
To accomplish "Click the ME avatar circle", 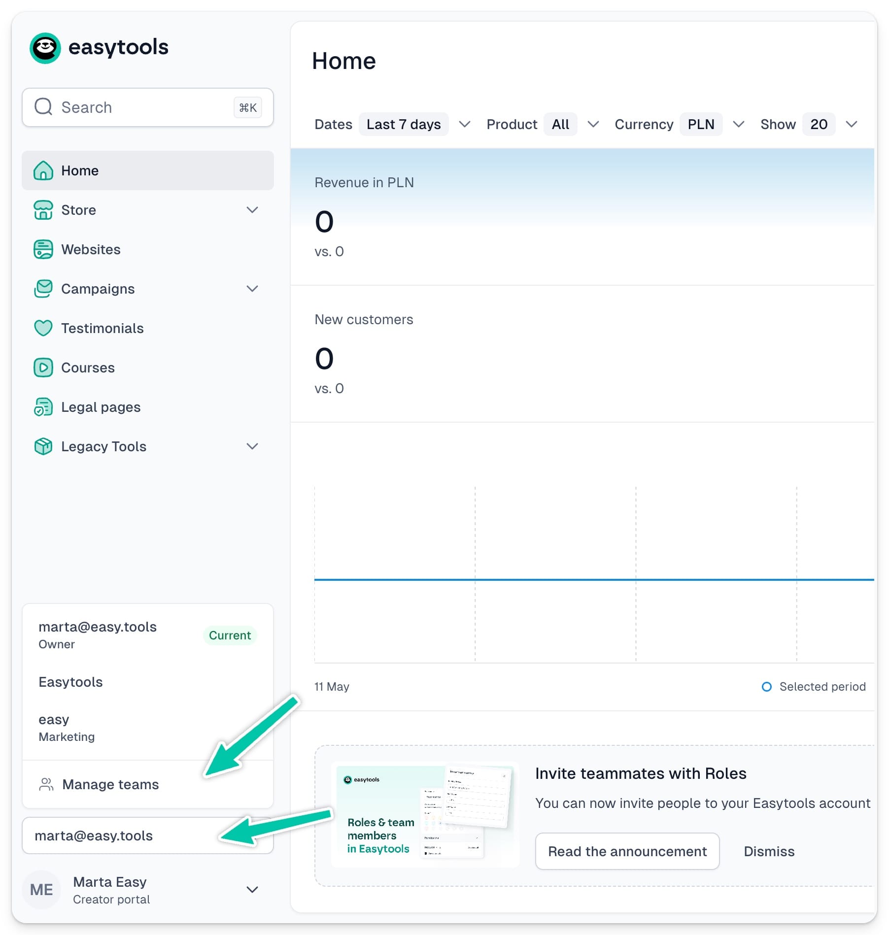I will point(41,890).
